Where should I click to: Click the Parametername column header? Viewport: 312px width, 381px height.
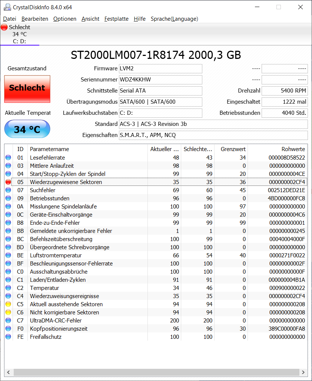pos(87,149)
